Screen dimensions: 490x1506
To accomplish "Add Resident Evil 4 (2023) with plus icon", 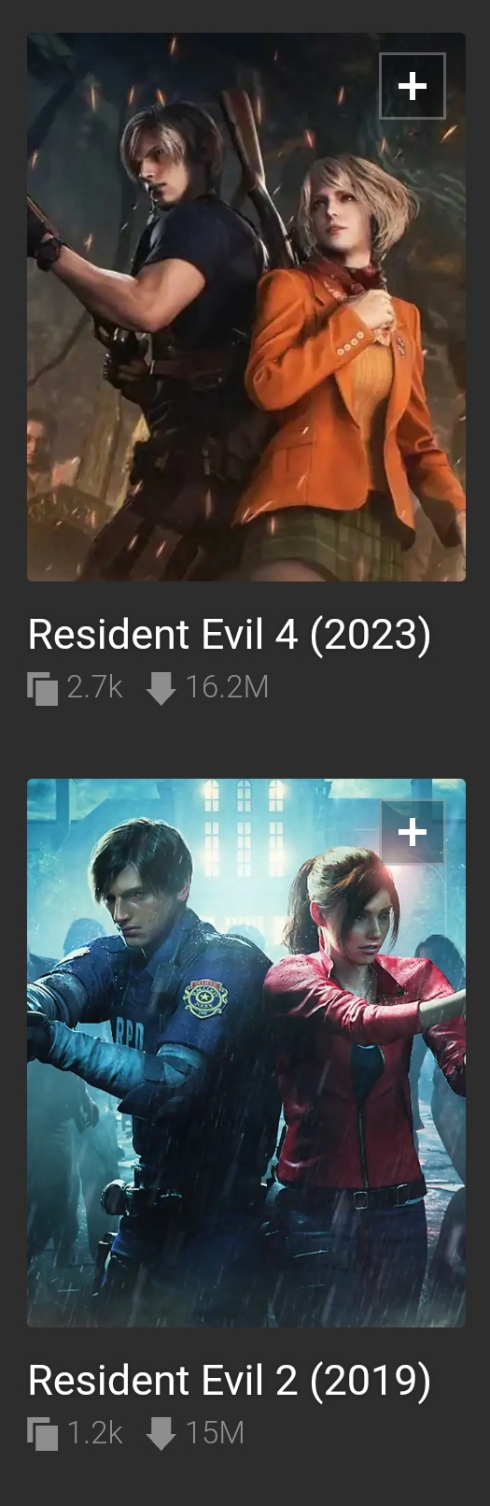I will (x=413, y=86).
